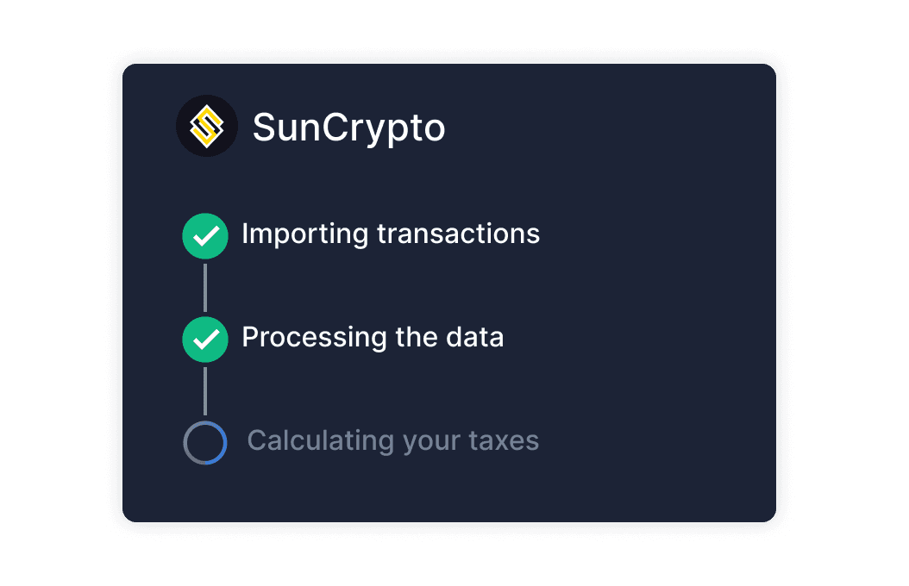Image resolution: width=909 pixels, height=586 pixels.
Task: Select the SunCrypto title text
Action: pyautogui.click(x=348, y=128)
